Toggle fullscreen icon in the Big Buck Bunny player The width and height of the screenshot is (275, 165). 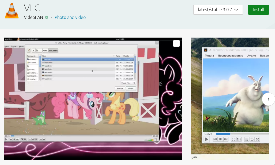pyautogui.click(x=233, y=139)
